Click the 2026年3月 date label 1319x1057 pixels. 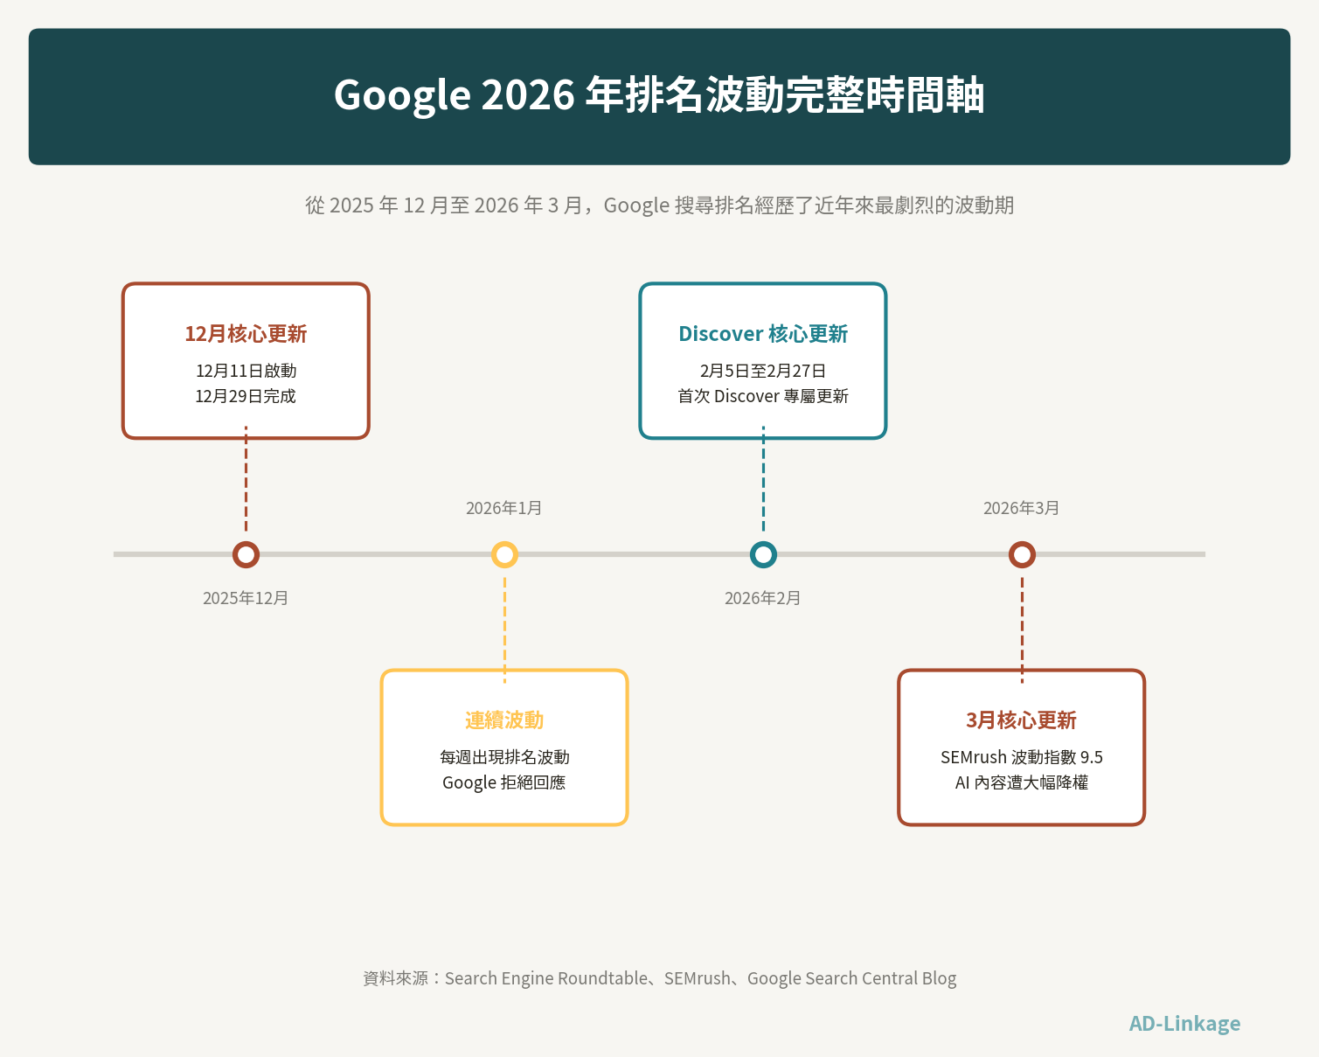point(1020,507)
